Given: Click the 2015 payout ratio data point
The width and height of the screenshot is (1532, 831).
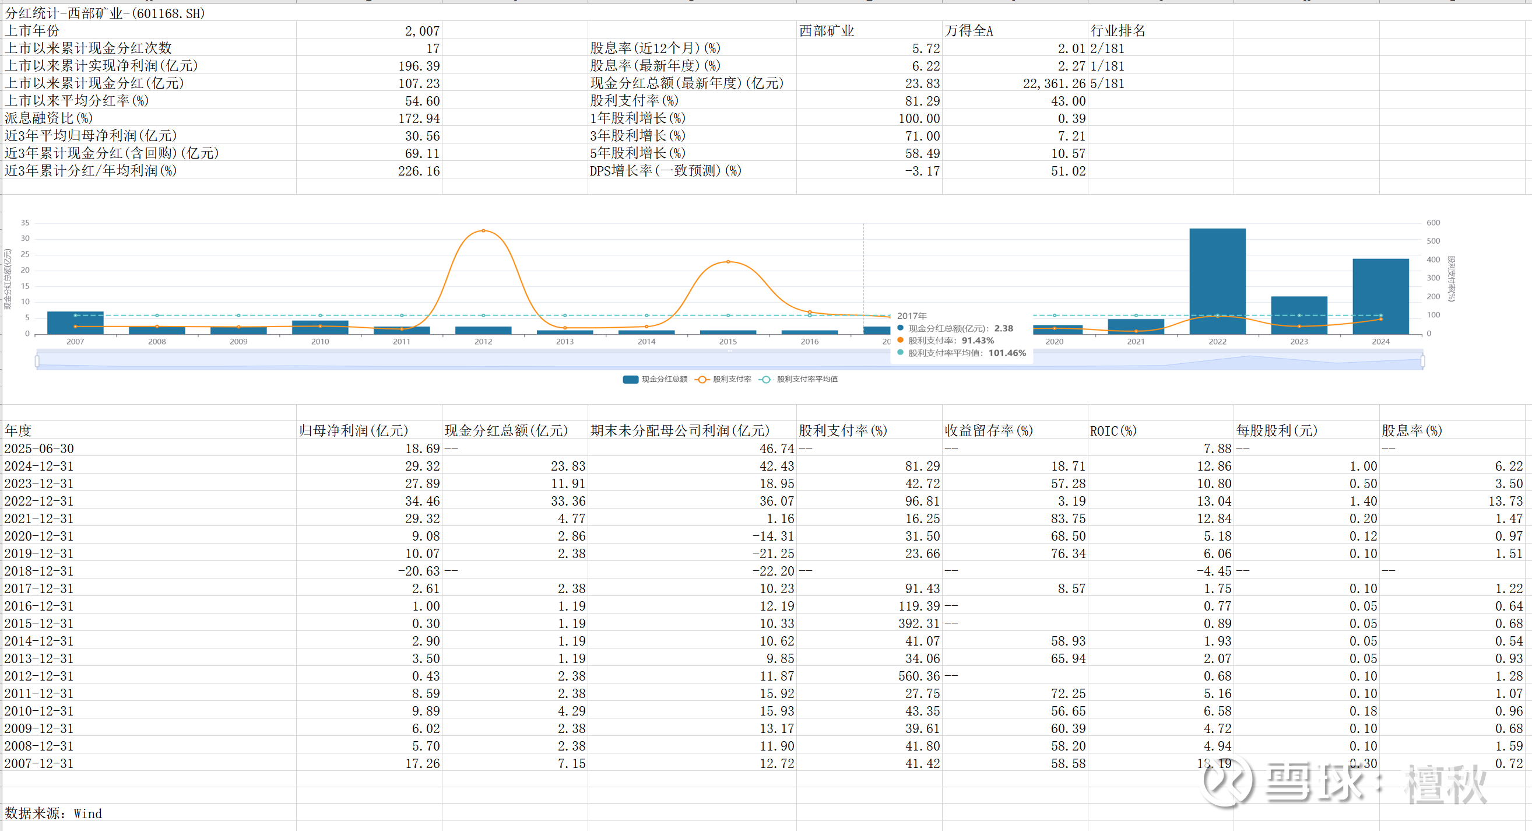Looking at the screenshot, I should pos(728,262).
